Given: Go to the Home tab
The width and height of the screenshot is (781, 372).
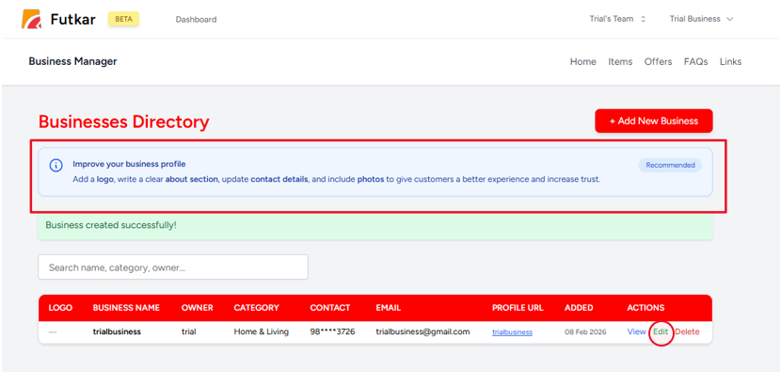Looking at the screenshot, I should pyautogui.click(x=582, y=62).
